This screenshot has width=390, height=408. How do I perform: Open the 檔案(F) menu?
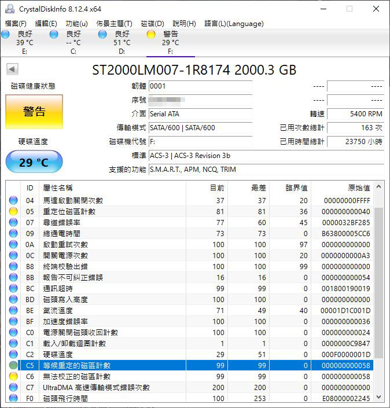(16, 24)
